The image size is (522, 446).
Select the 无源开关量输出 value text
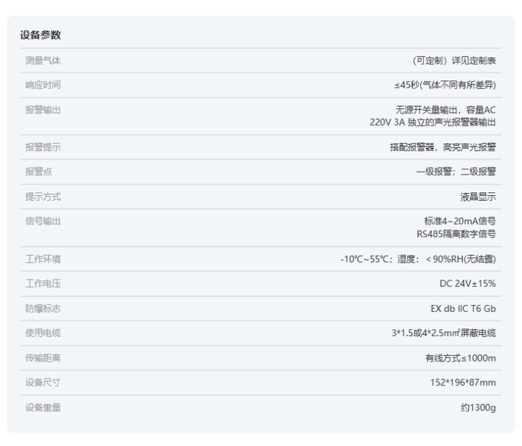coord(442,110)
